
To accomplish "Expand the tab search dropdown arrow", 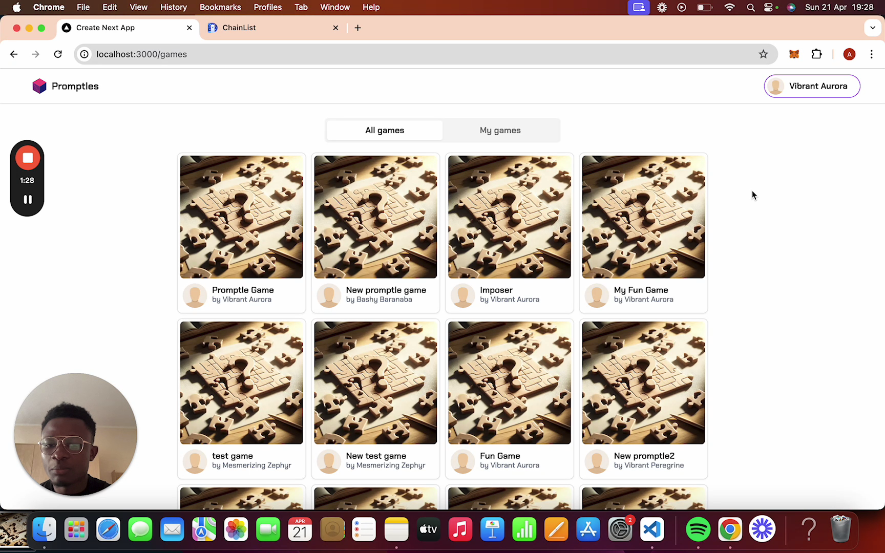I will click(x=873, y=28).
